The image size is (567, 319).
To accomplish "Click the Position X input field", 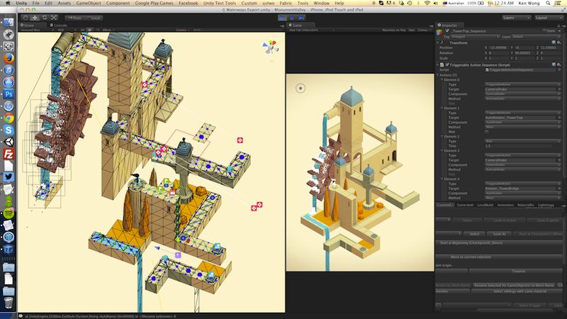I will click(x=500, y=47).
